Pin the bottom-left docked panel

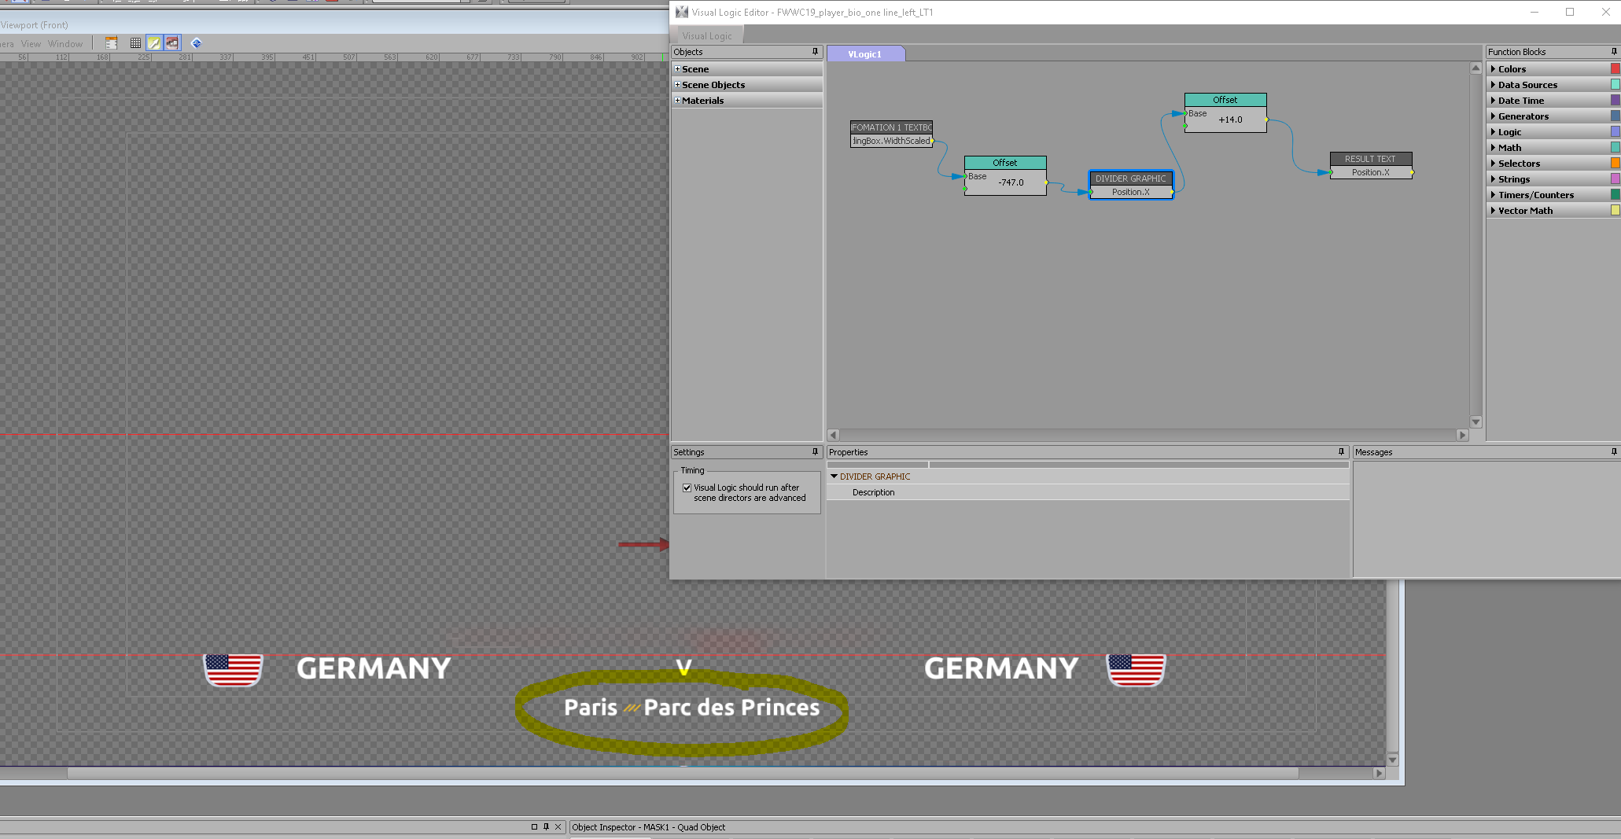coord(546,826)
